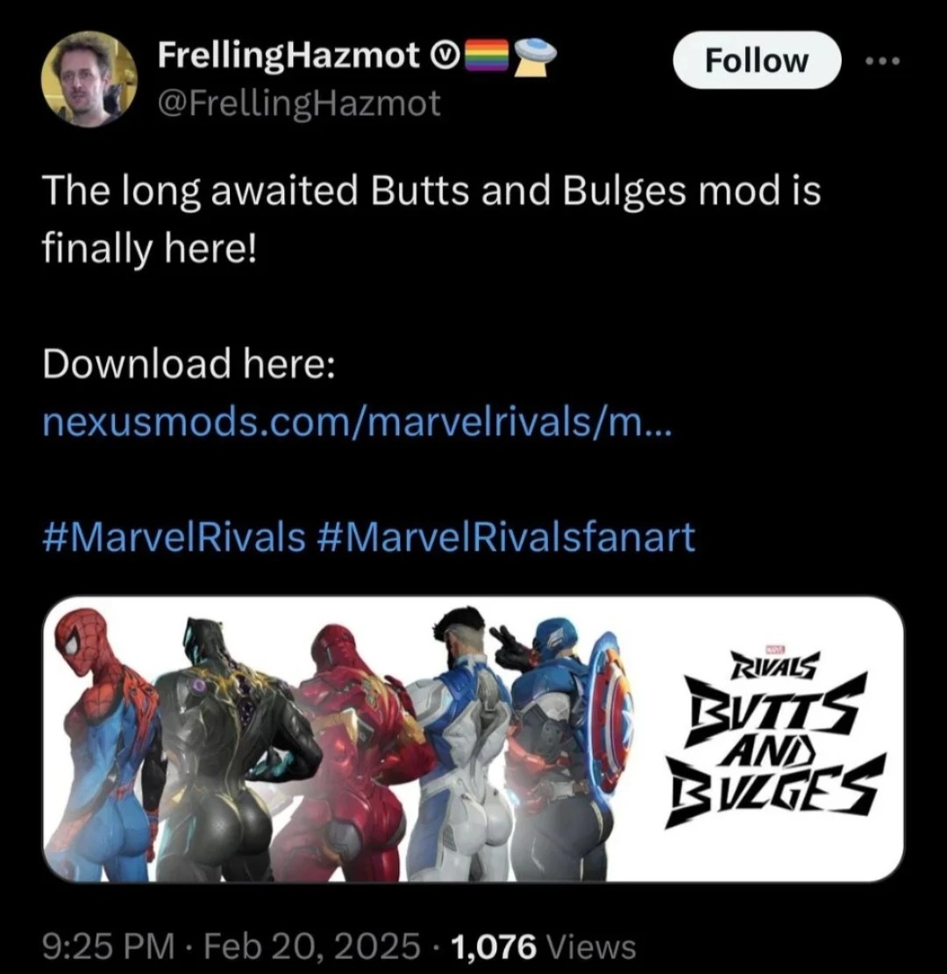Click the @FrellingHazmot handle

pyautogui.click(x=298, y=103)
